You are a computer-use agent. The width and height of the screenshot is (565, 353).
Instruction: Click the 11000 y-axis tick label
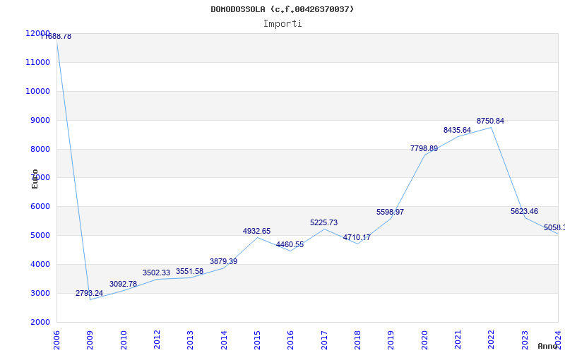[37, 62]
